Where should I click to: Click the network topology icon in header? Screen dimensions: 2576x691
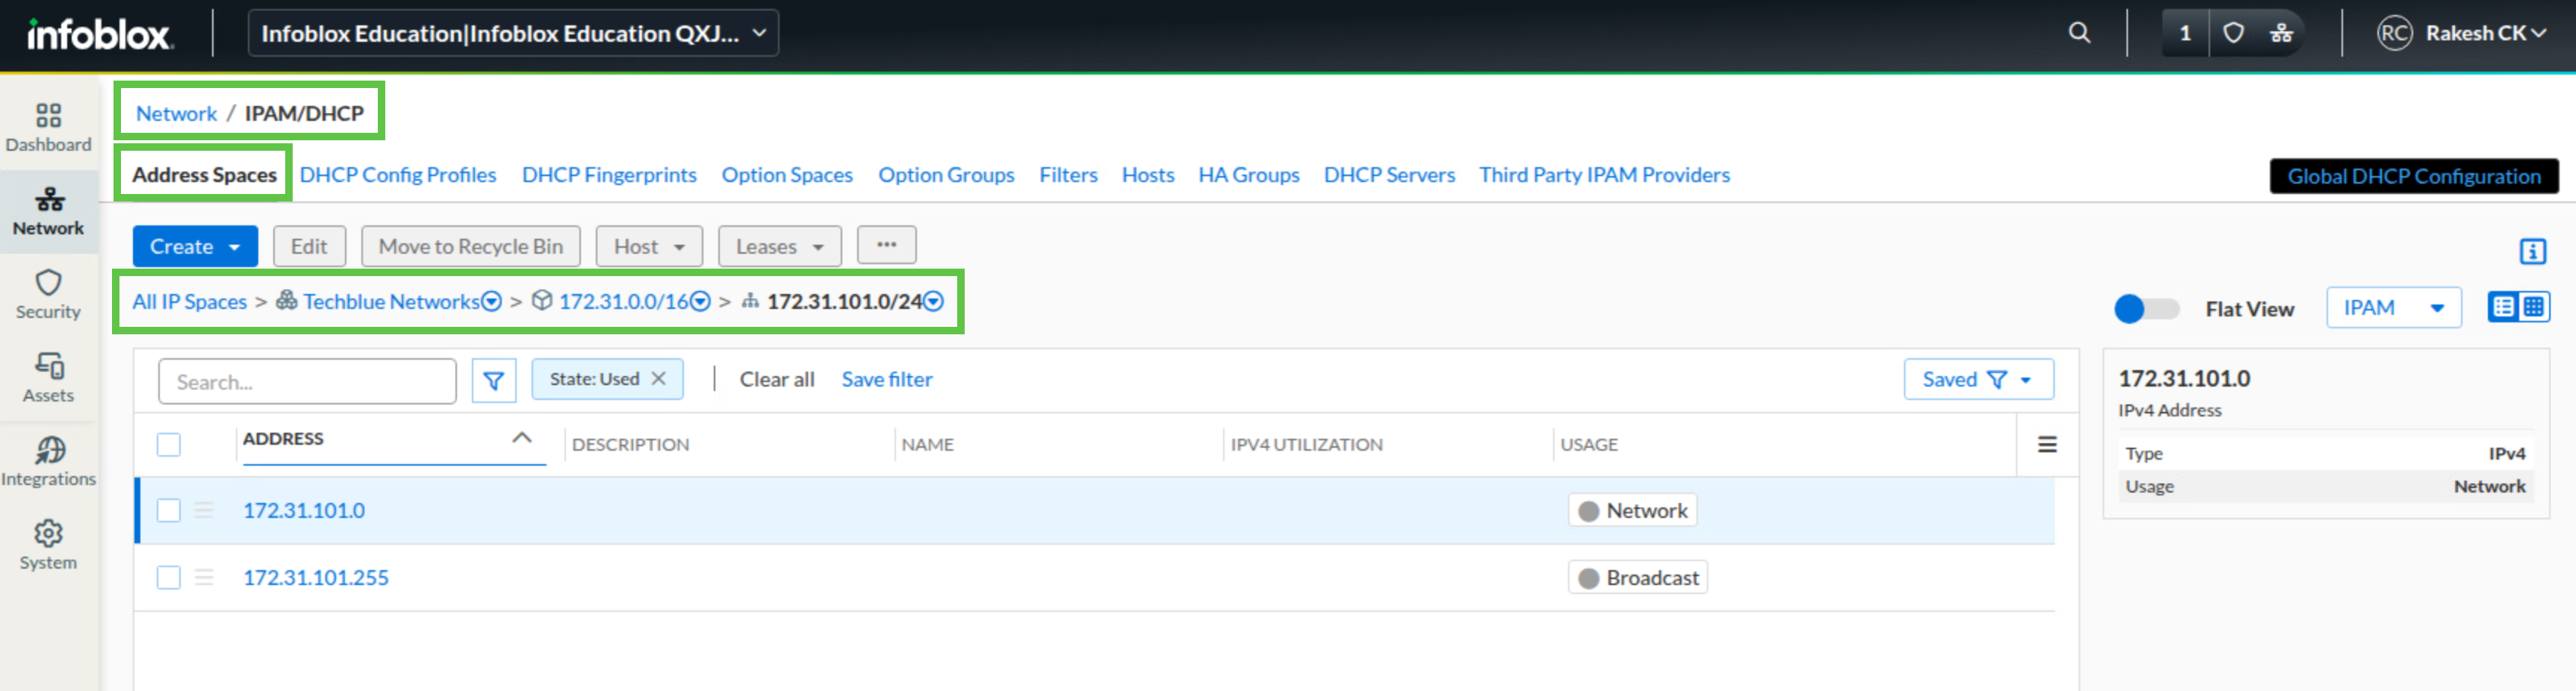coord(2281,33)
